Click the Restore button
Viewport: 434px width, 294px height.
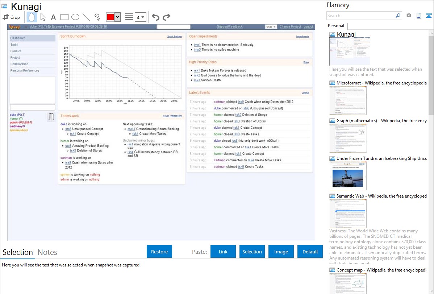[x=159, y=252]
